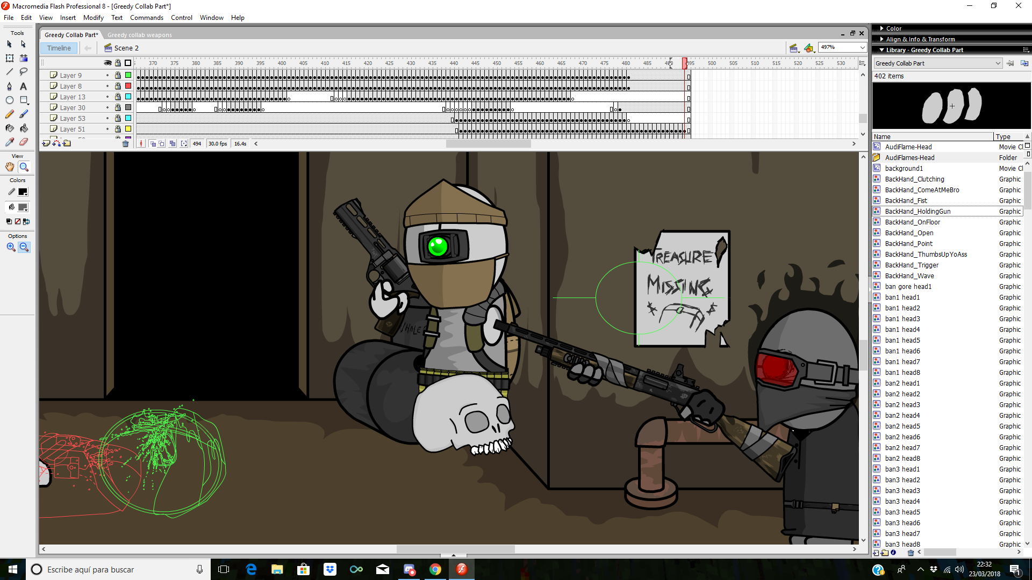This screenshot has height=580, width=1032.
Task: Open the Control menu
Action: pyautogui.click(x=182, y=17)
